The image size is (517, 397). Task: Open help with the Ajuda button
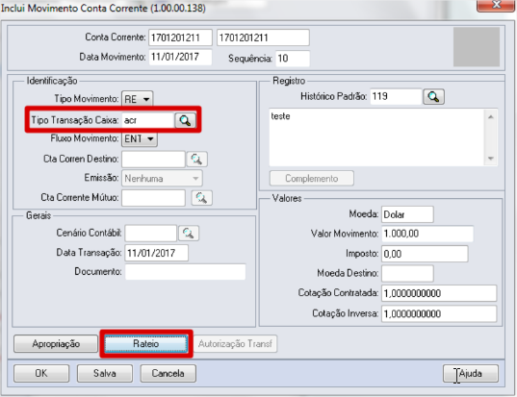[471, 373]
